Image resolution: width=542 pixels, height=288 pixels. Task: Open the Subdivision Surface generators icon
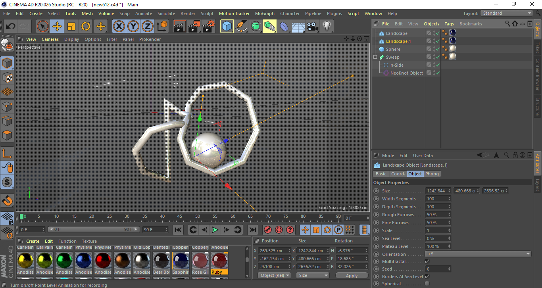[x=256, y=27]
